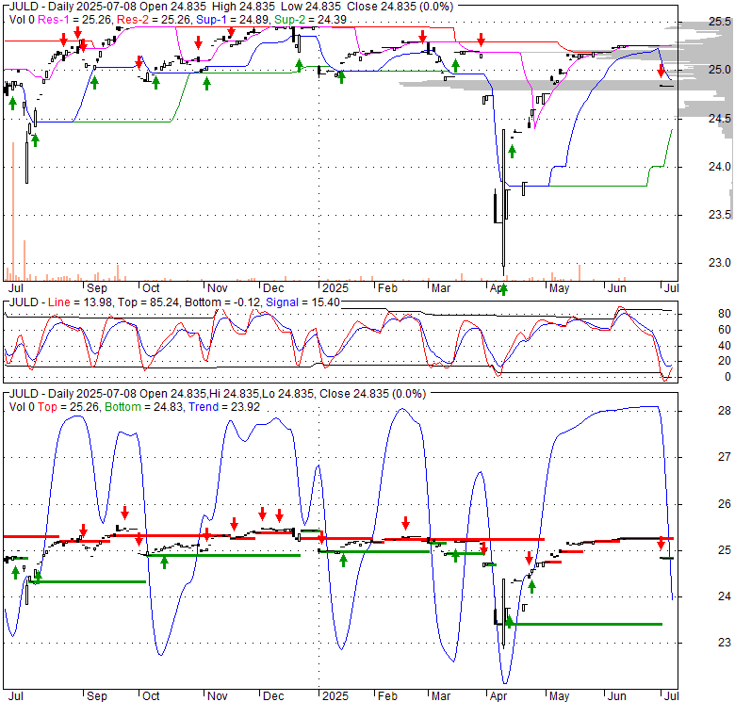Screen dimensions: 735x702
Task: Click the 'Sup-2 = 24.39' legend label
Action: click(310, 20)
